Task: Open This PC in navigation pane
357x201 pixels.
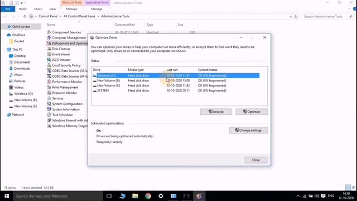Action: point(17,50)
